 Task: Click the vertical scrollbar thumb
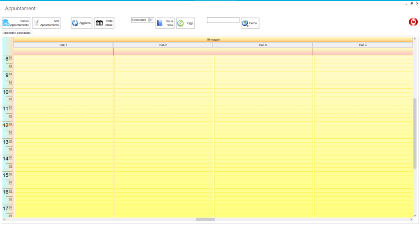click(x=414, y=133)
